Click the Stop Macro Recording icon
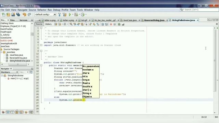Viewport: 219px width, 123px height. click(x=115, y=24)
